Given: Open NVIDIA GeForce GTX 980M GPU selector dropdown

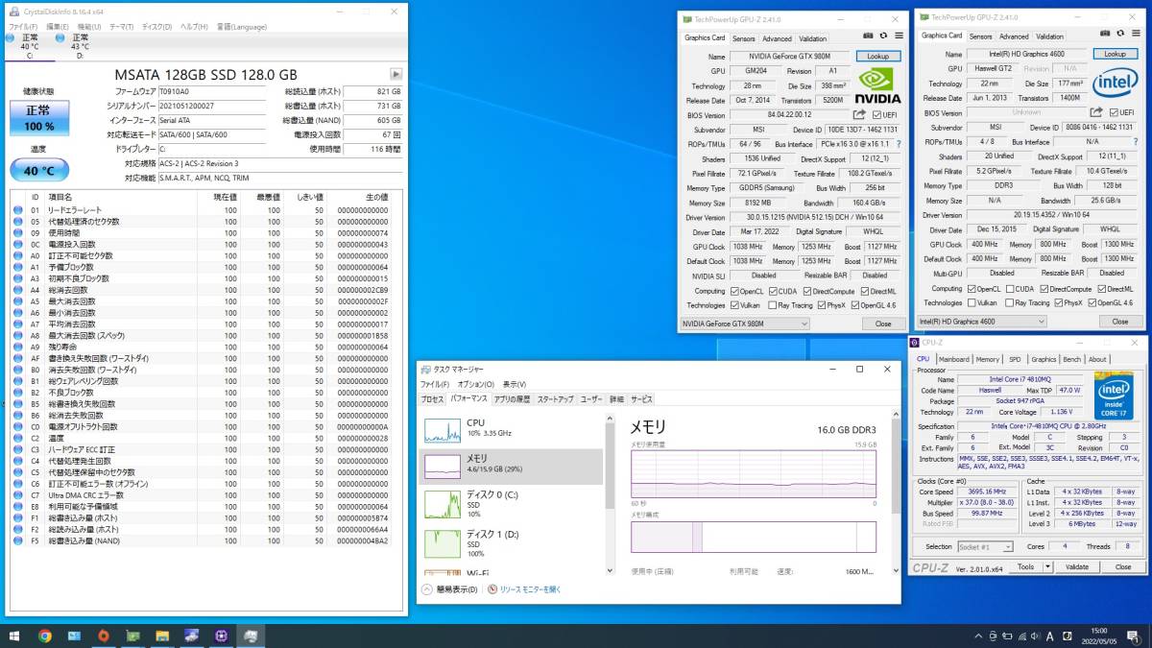Looking at the screenshot, I should pos(745,324).
